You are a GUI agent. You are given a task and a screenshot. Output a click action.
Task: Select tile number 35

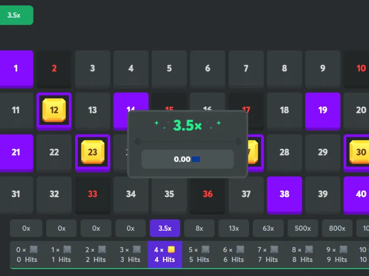pos(169,196)
